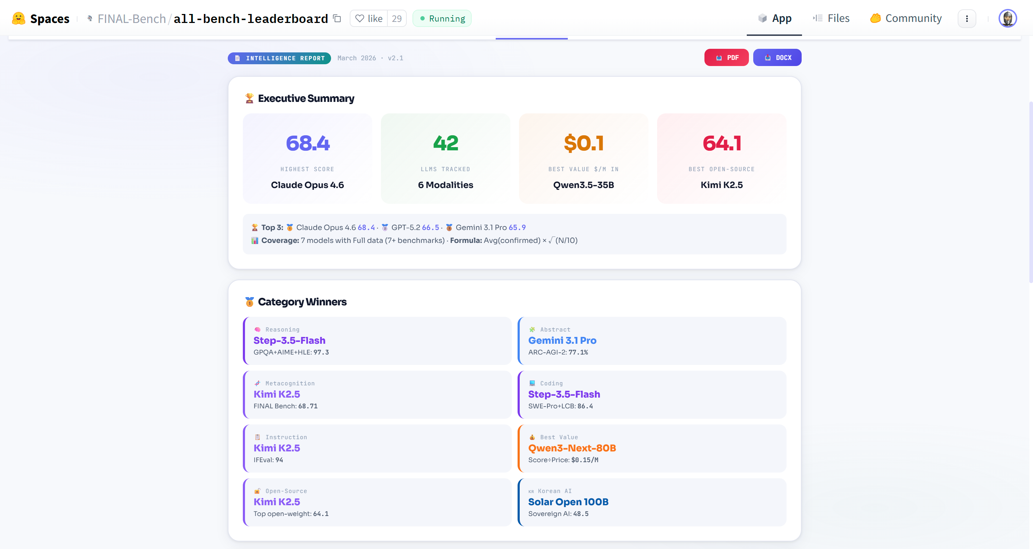Click the medal icon beside Category Winners
Image resolution: width=1033 pixels, height=549 pixels.
tap(249, 302)
